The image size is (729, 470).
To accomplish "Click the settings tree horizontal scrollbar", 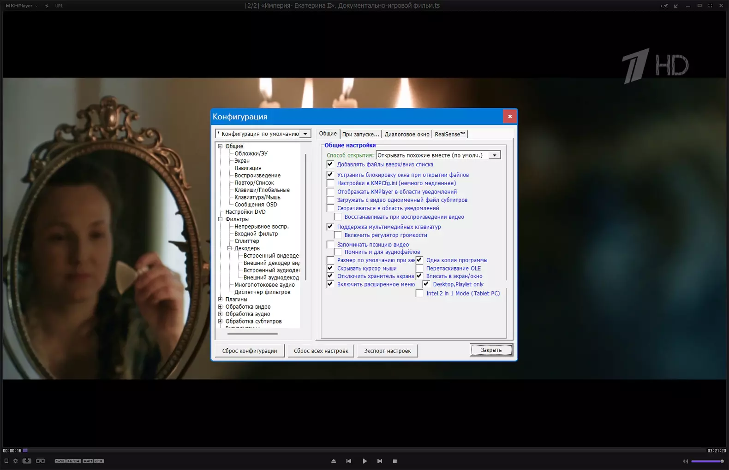I will coord(252,334).
